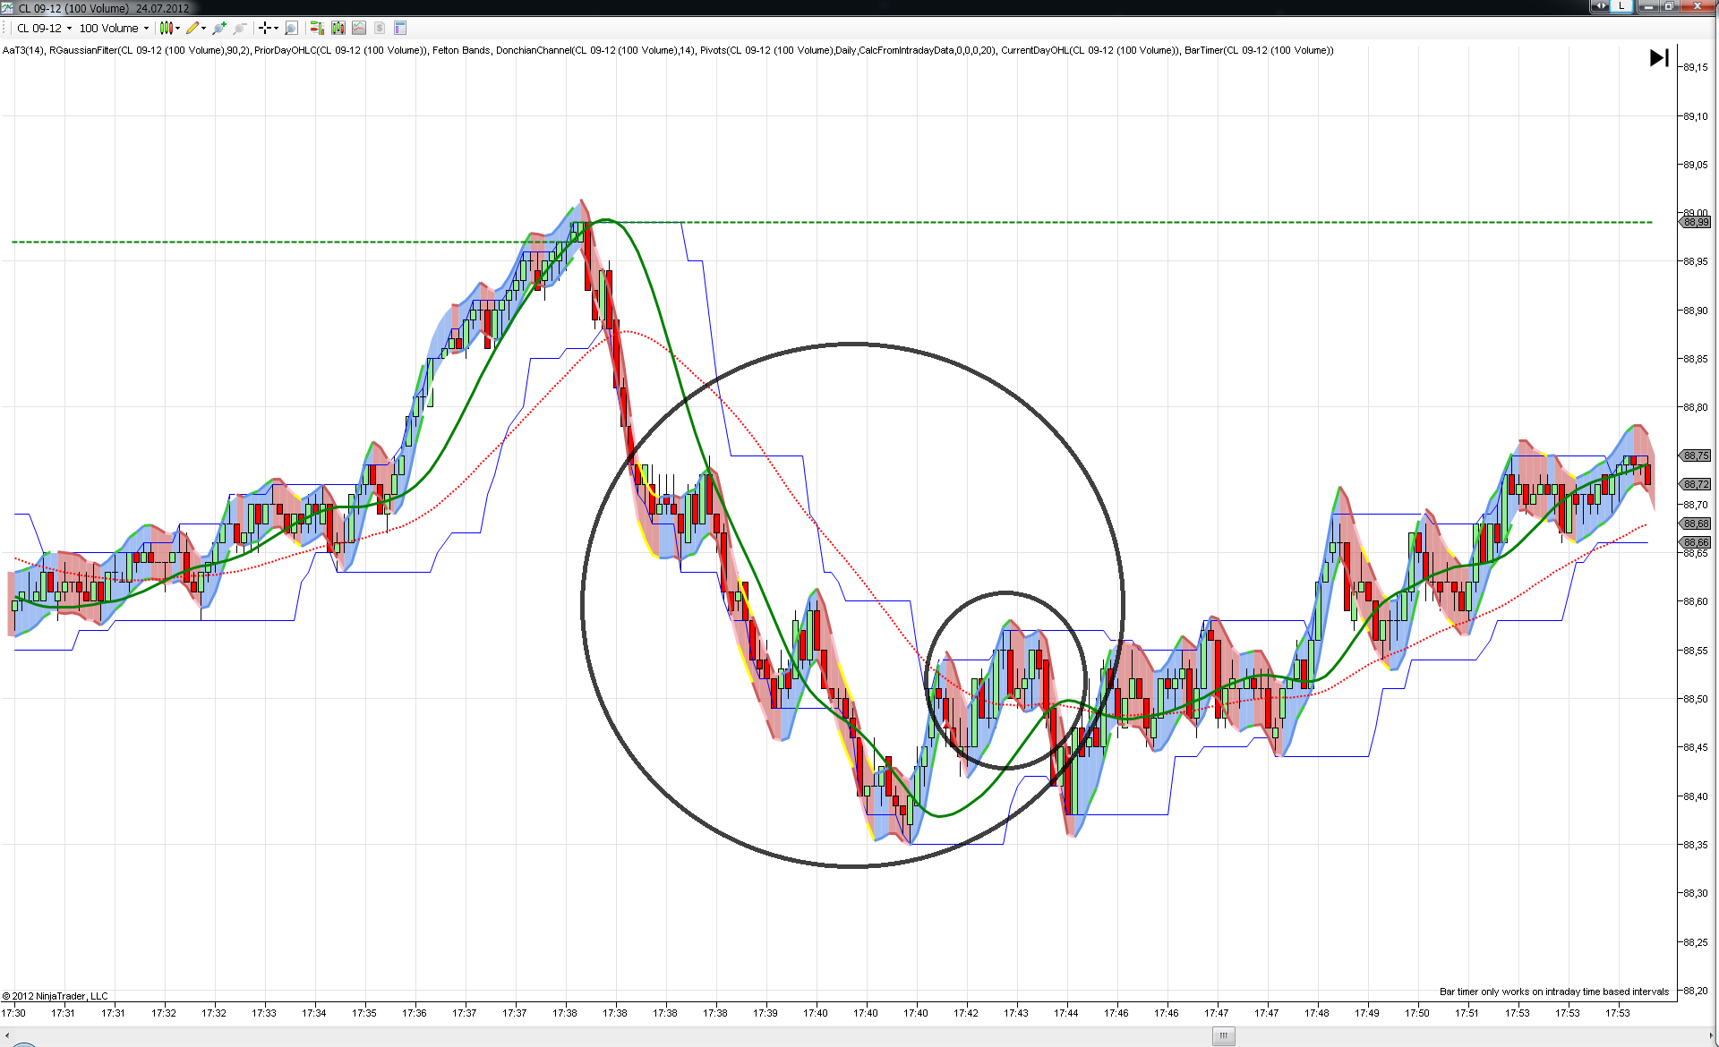The image size is (1719, 1047).
Task: Open the crosshair cursor dropdown arrow
Action: point(276,29)
